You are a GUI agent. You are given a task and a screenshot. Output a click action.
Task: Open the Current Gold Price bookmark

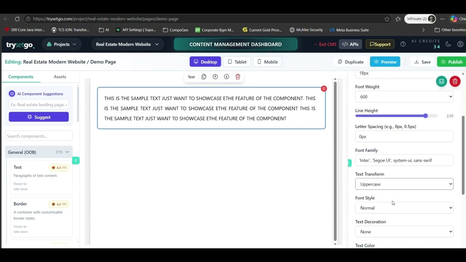coord(262,30)
